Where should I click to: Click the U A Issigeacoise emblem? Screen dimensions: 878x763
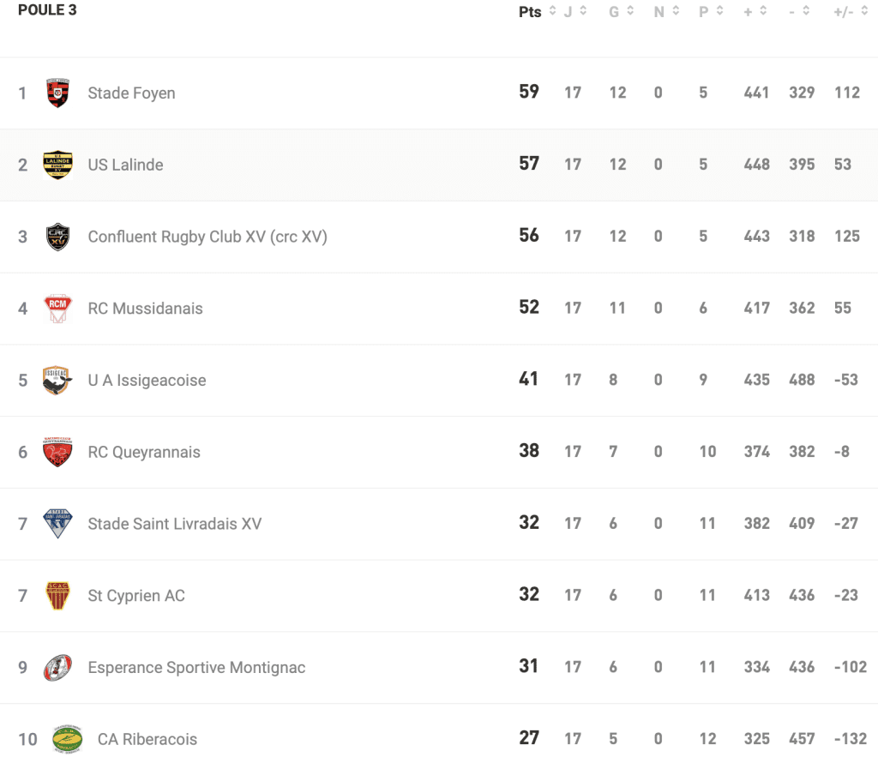(x=58, y=380)
